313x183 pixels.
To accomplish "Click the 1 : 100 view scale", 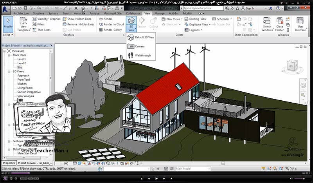I will pyautogui.click(x=64, y=163).
